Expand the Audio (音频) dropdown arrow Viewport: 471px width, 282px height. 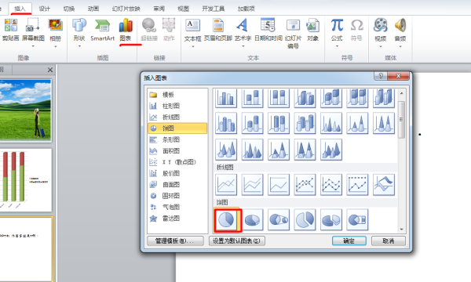(x=400, y=46)
